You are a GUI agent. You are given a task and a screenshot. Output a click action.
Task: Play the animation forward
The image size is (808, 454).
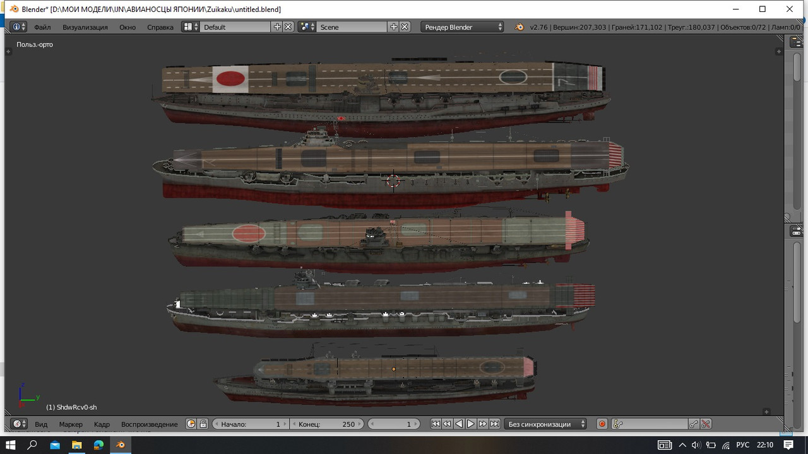[x=471, y=424]
